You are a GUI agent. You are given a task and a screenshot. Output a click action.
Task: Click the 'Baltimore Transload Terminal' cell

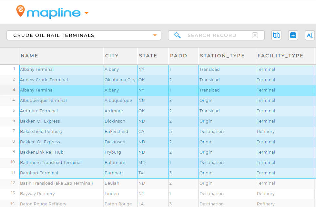click(61, 163)
